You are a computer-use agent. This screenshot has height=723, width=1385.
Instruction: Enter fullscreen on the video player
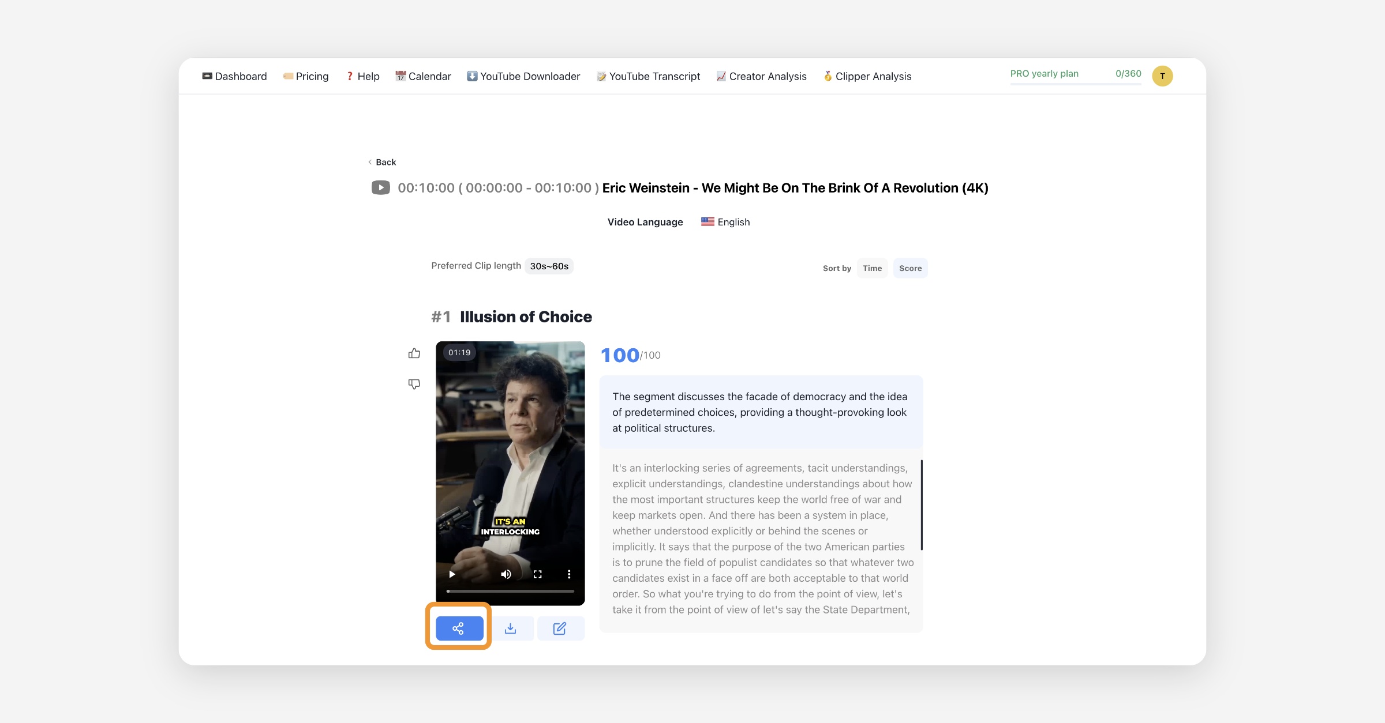[x=537, y=574]
